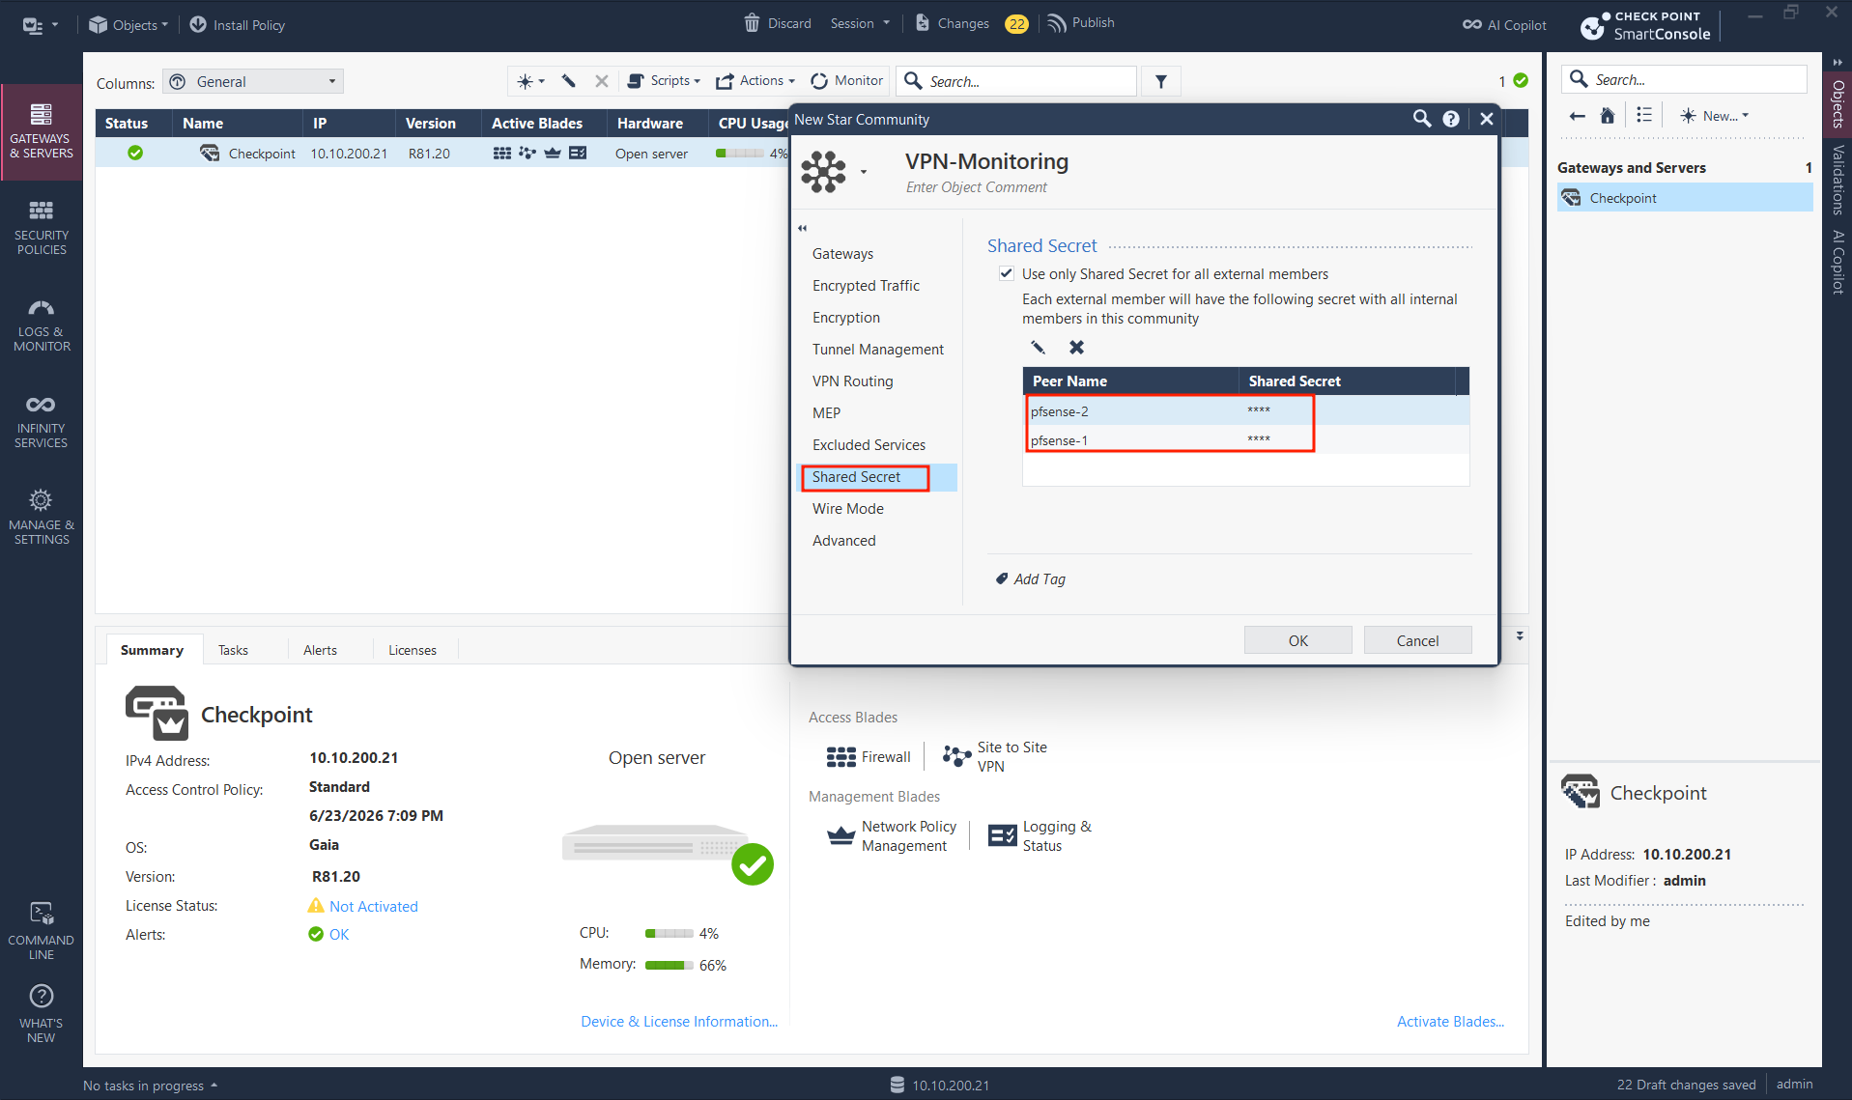
Task: Click the star community object icon
Action: pyautogui.click(x=823, y=172)
